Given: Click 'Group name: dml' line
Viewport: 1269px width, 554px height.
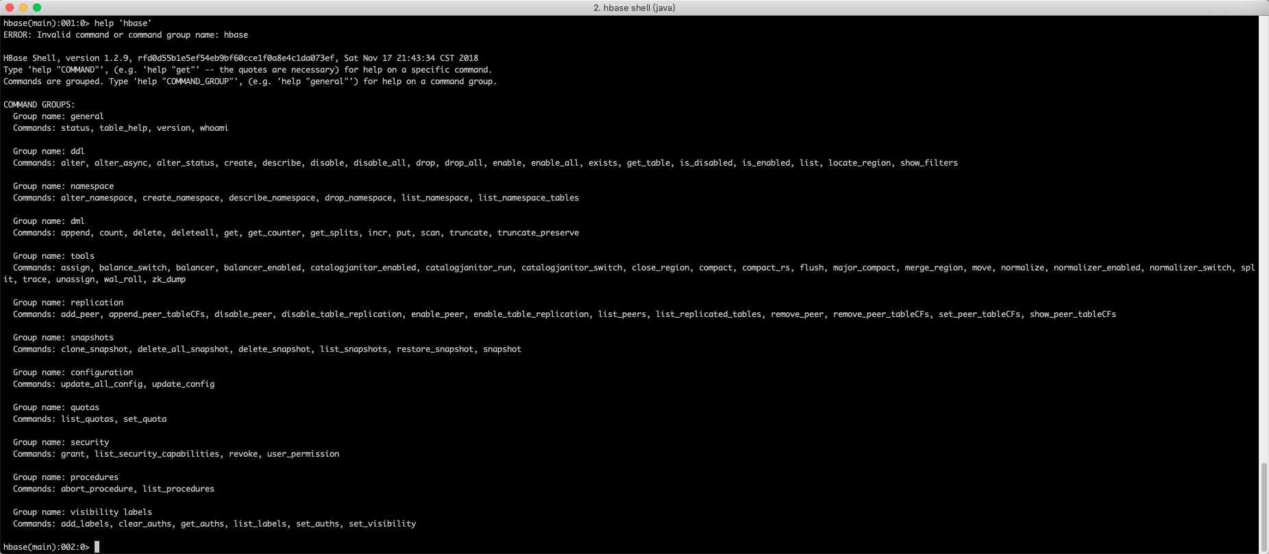Looking at the screenshot, I should pos(49,221).
